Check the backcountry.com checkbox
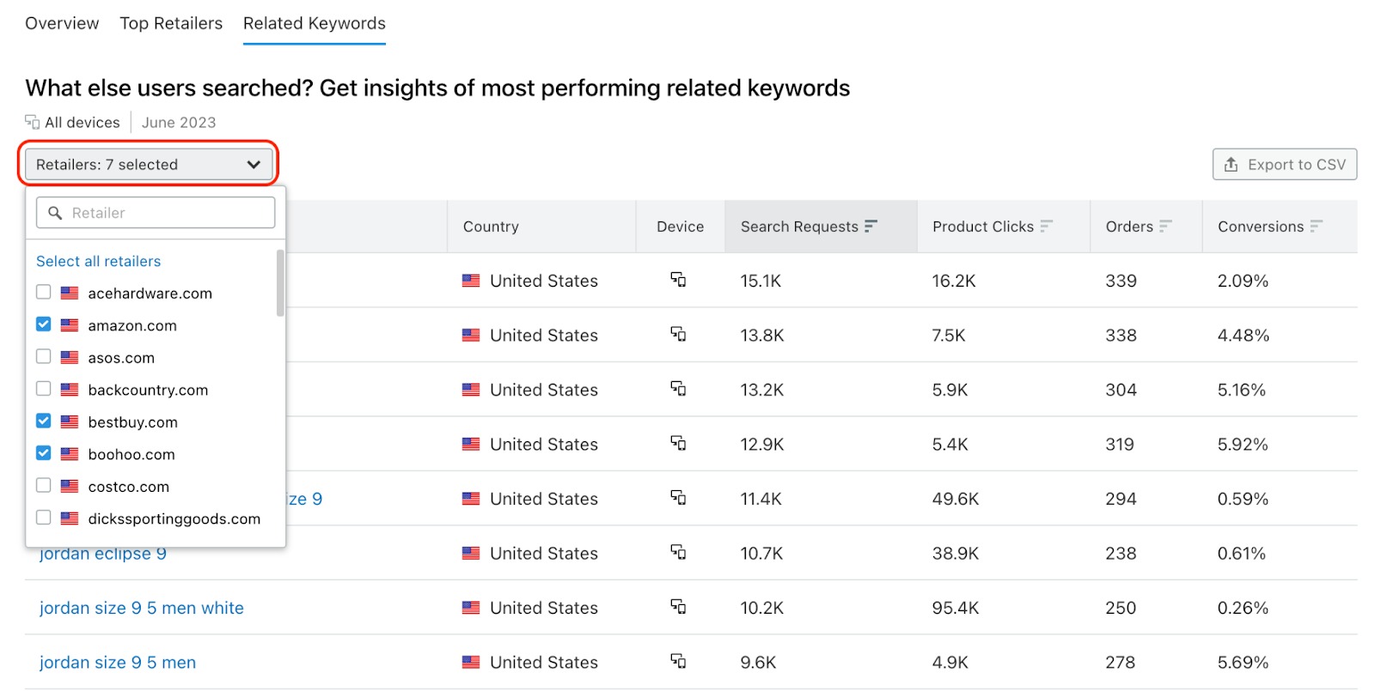Viewport: 1375px width, 691px height. (x=44, y=389)
